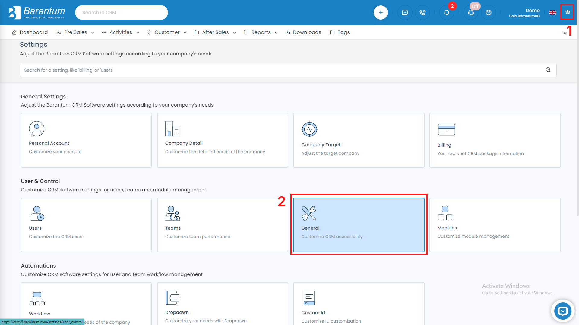Open the help question mark icon

(489, 12)
